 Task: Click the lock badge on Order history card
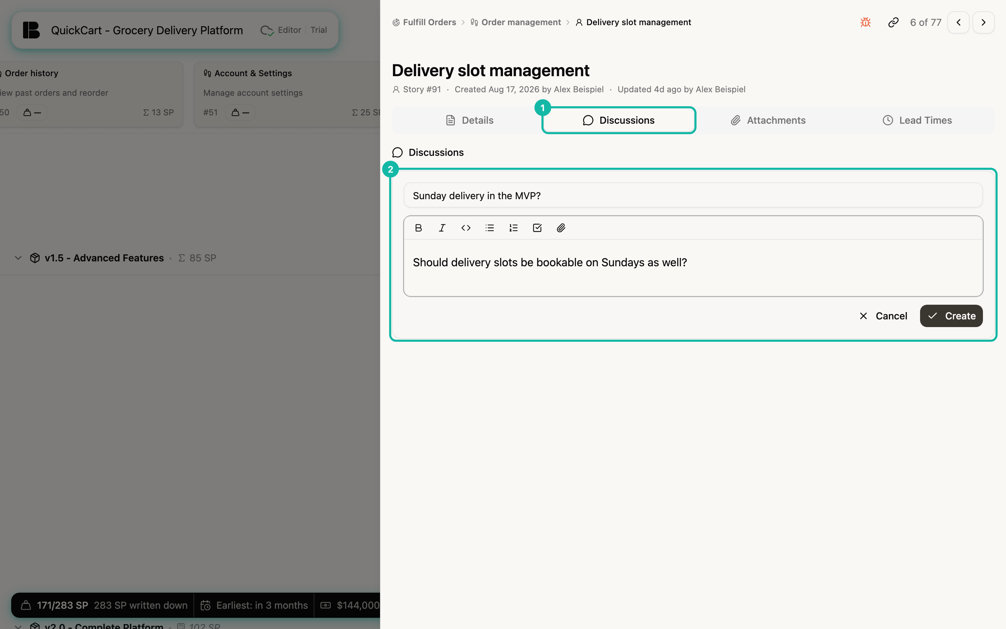[31, 112]
